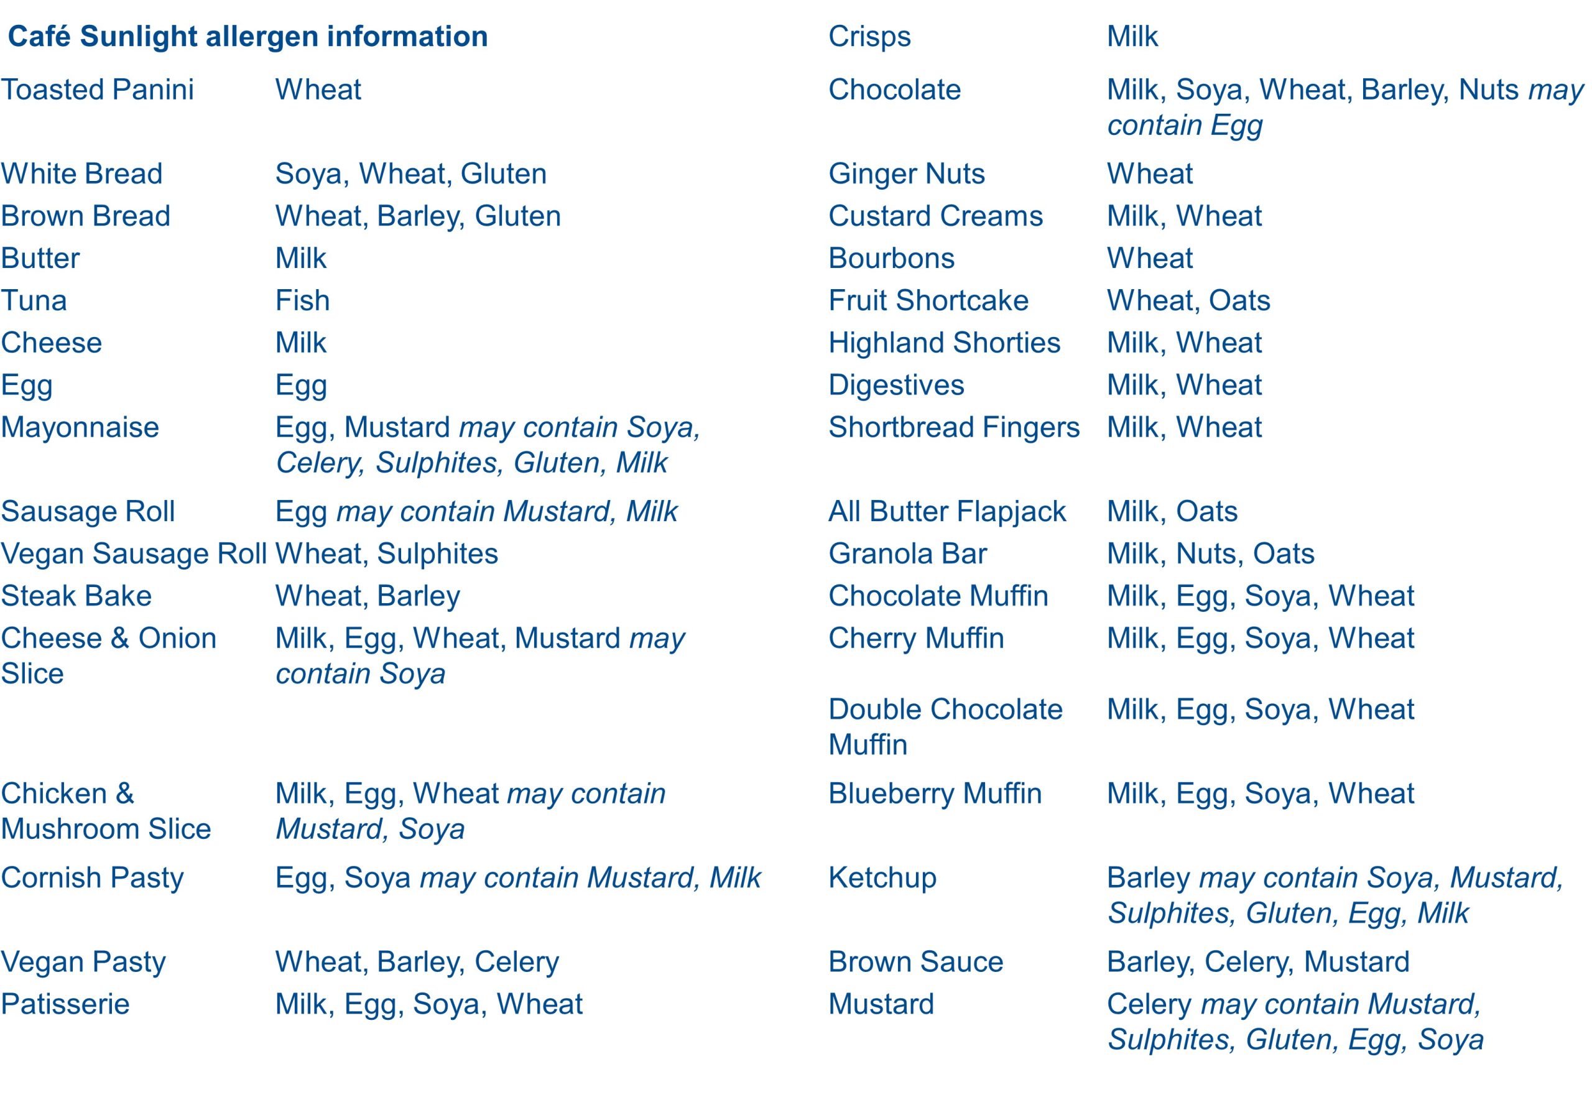The width and height of the screenshot is (1592, 1105).
Task: Click the Ginger Nuts item name
Action: click(907, 173)
